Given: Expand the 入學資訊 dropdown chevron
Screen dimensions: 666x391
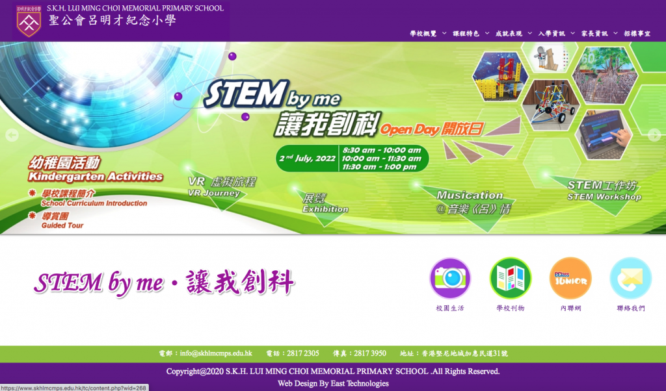Looking at the screenshot, I should click(573, 33).
